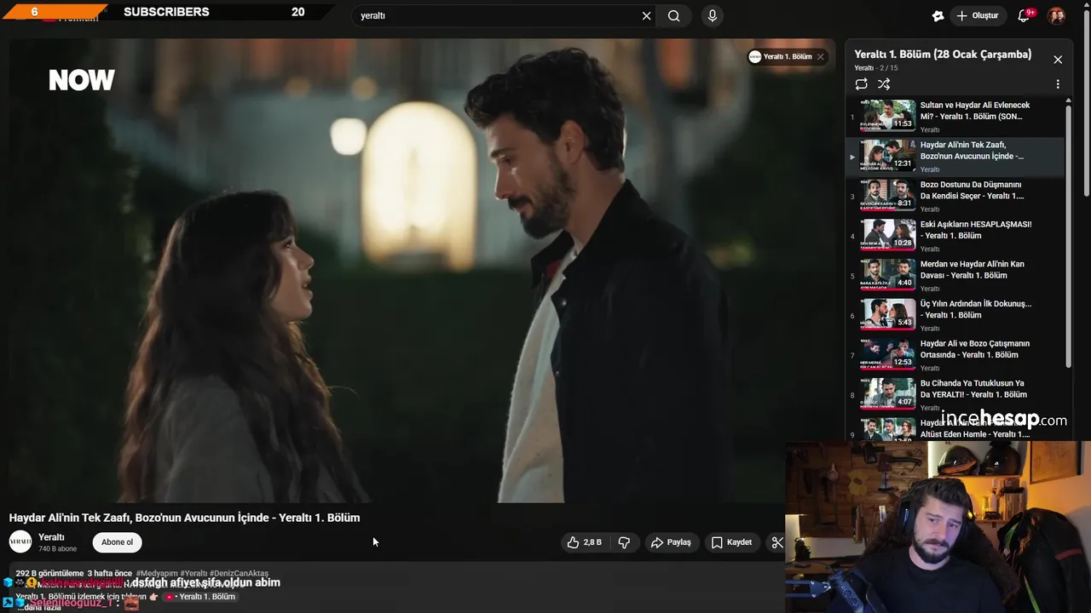
Task: Play Merdan ve Haydar Ali'nin Kan Davası video
Action: click(955, 275)
